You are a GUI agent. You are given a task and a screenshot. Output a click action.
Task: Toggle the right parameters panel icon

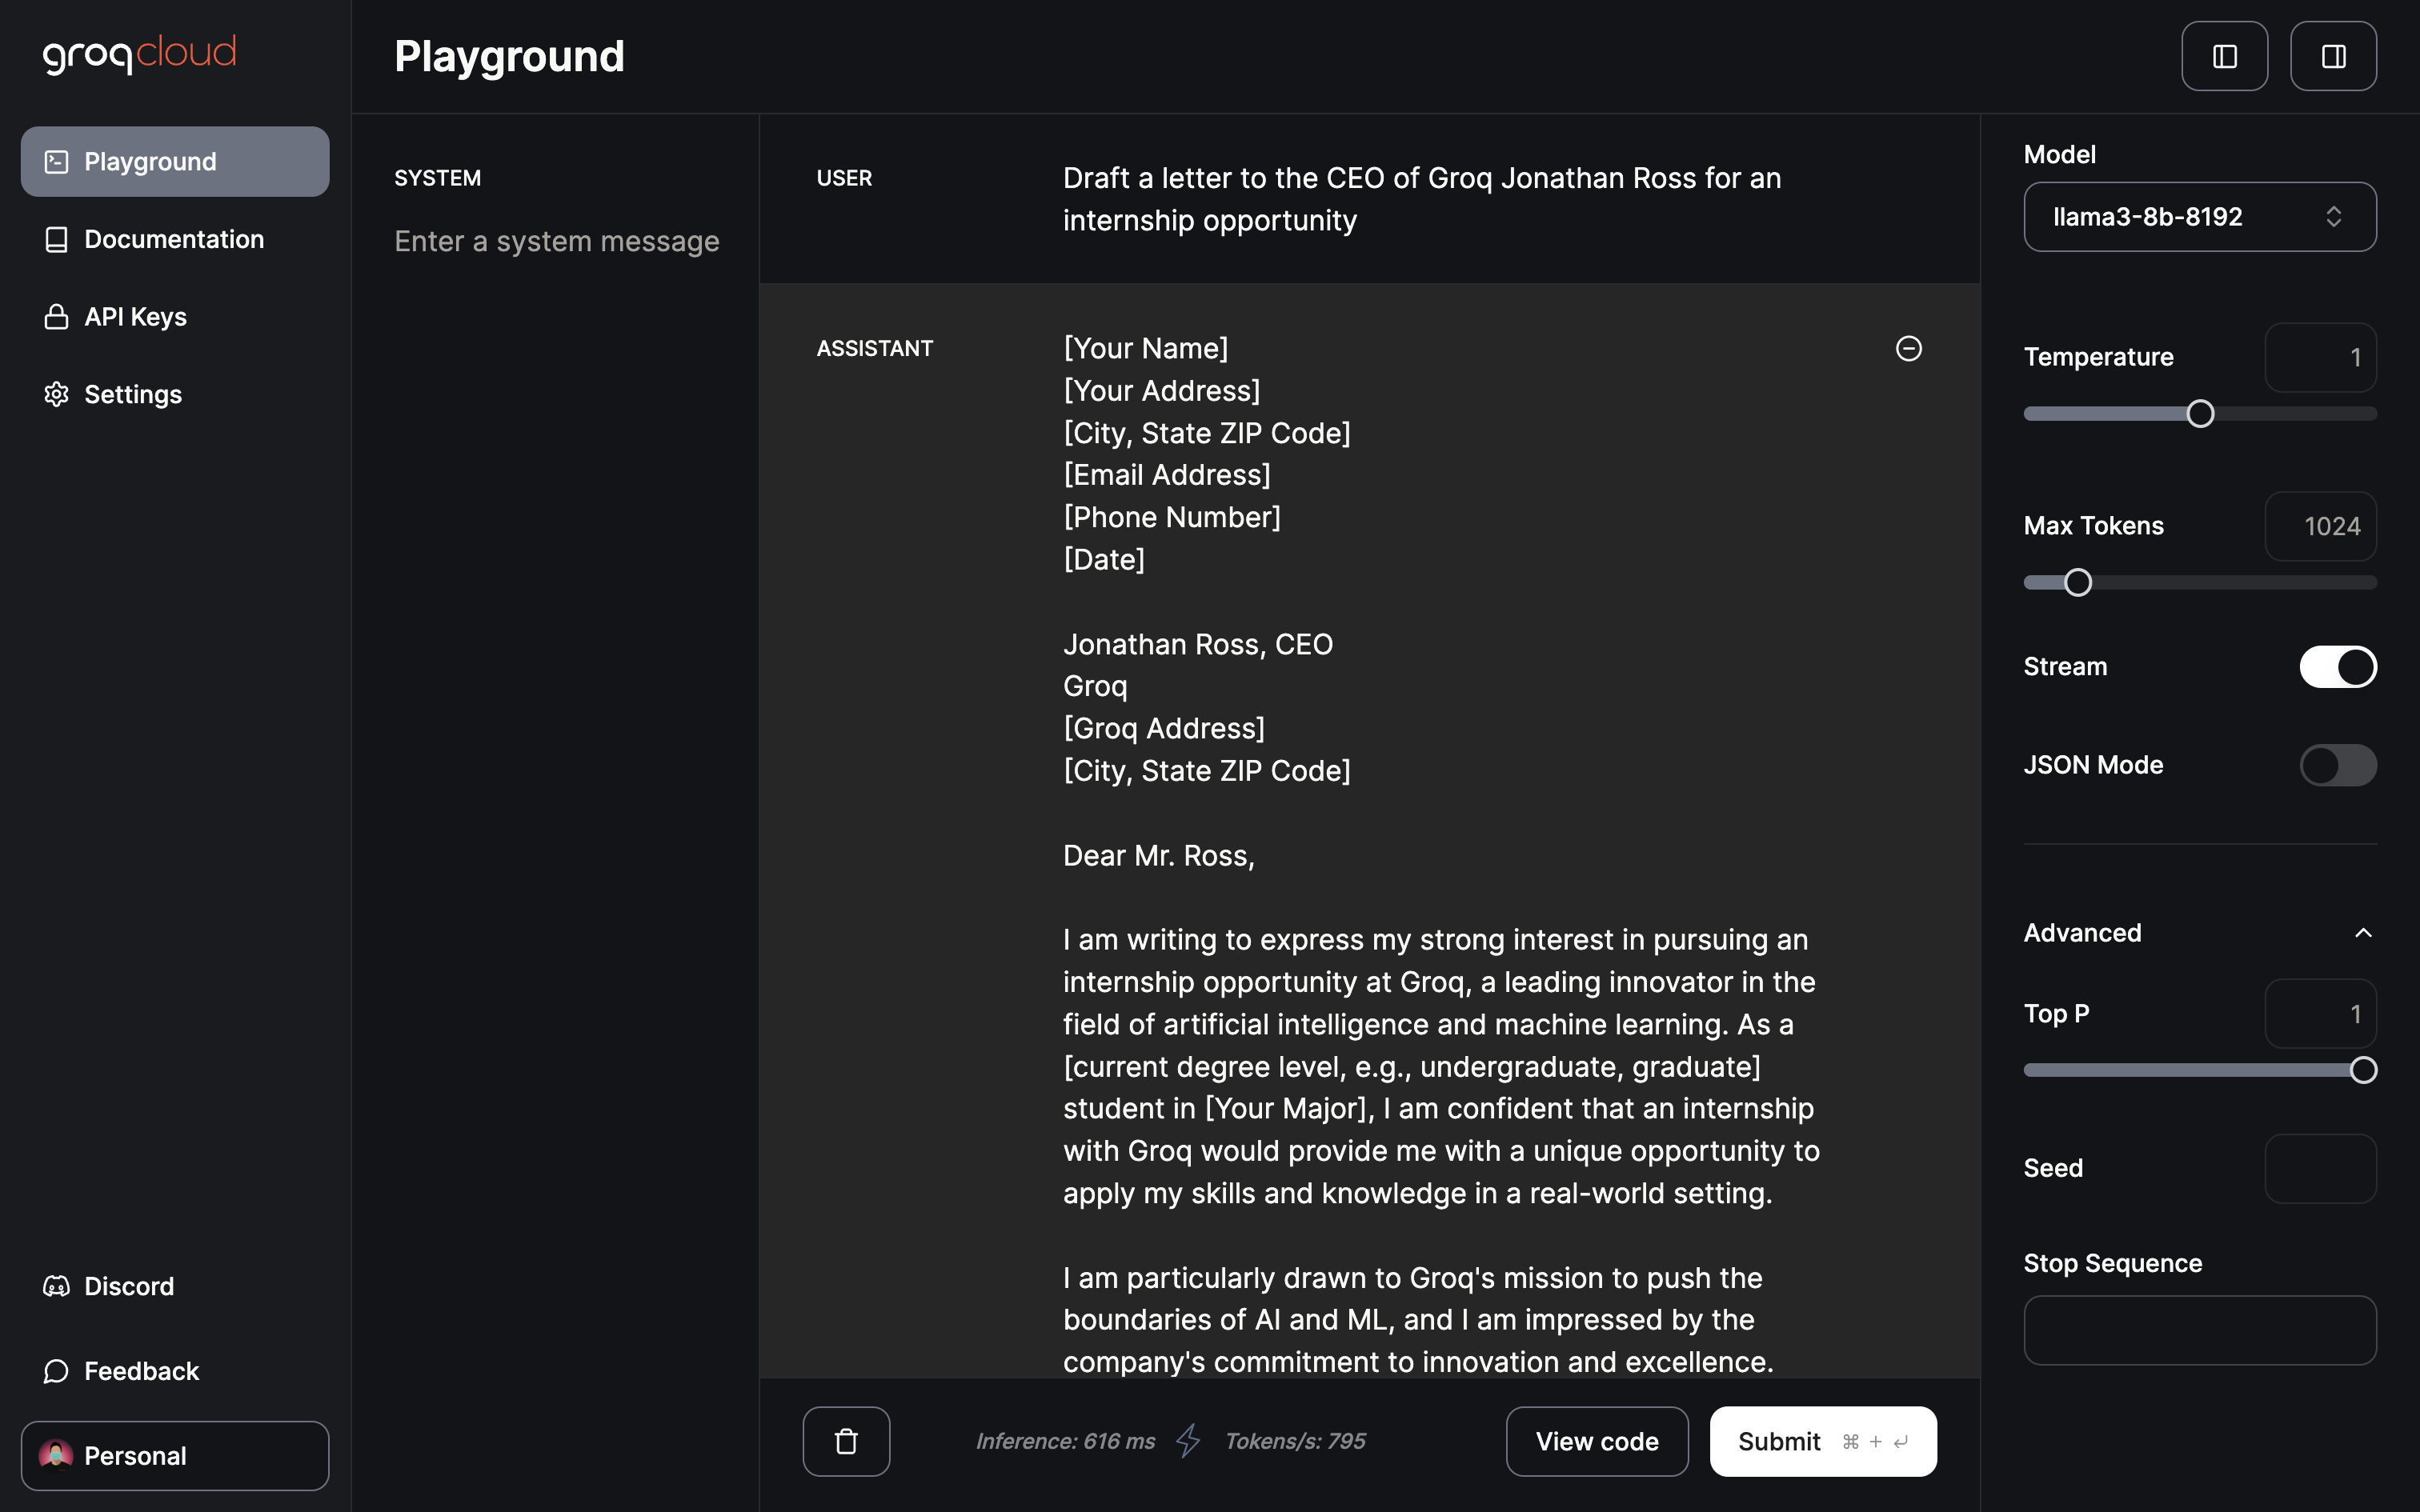coord(2333,56)
